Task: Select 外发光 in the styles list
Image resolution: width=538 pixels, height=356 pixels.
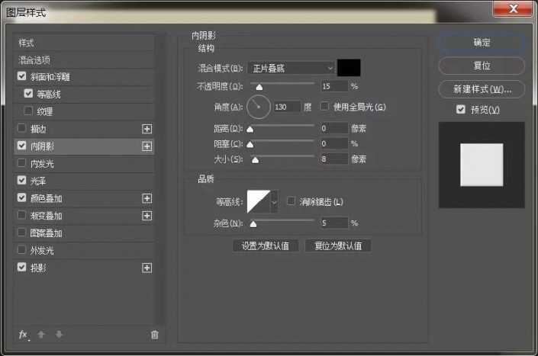Action: click(42, 250)
